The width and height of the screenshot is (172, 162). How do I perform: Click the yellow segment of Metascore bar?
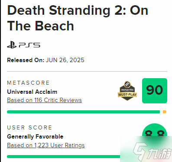(x=165, y=112)
